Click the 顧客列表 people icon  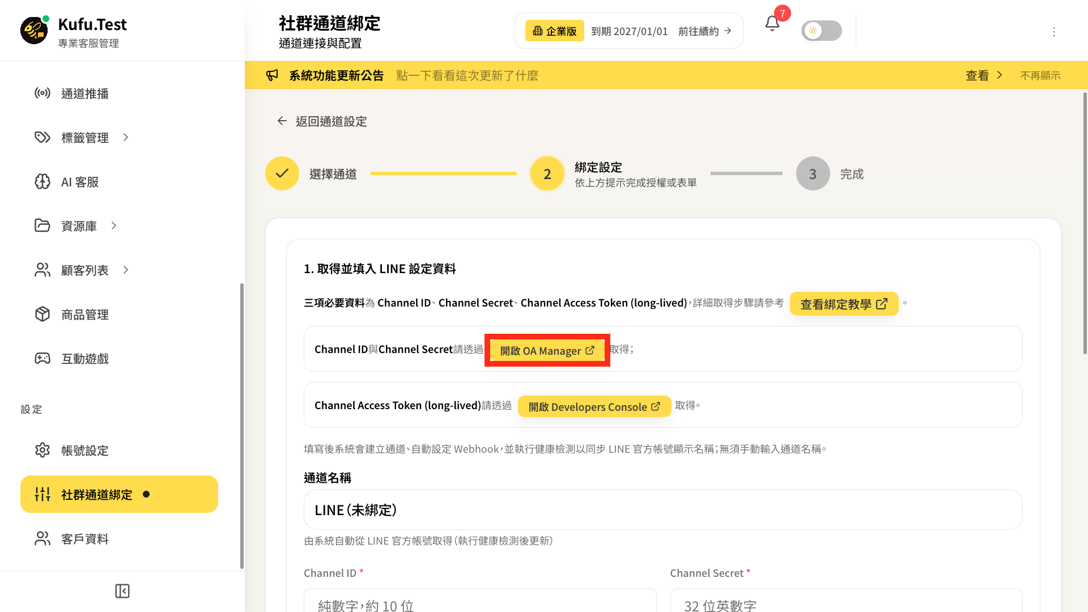click(x=42, y=270)
